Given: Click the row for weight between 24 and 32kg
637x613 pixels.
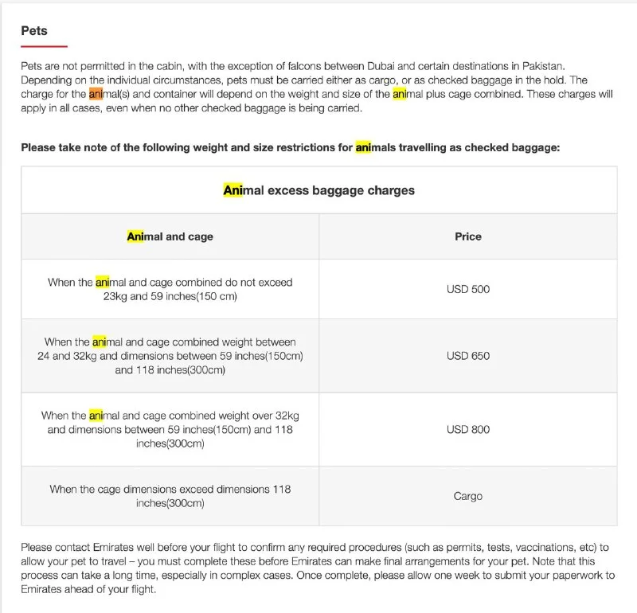Looking at the screenshot, I should tap(170, 356).
